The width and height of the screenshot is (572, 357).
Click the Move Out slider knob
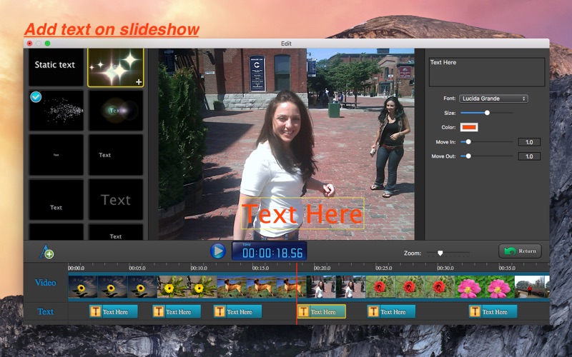pyautogui.click(x=468, y=156)
